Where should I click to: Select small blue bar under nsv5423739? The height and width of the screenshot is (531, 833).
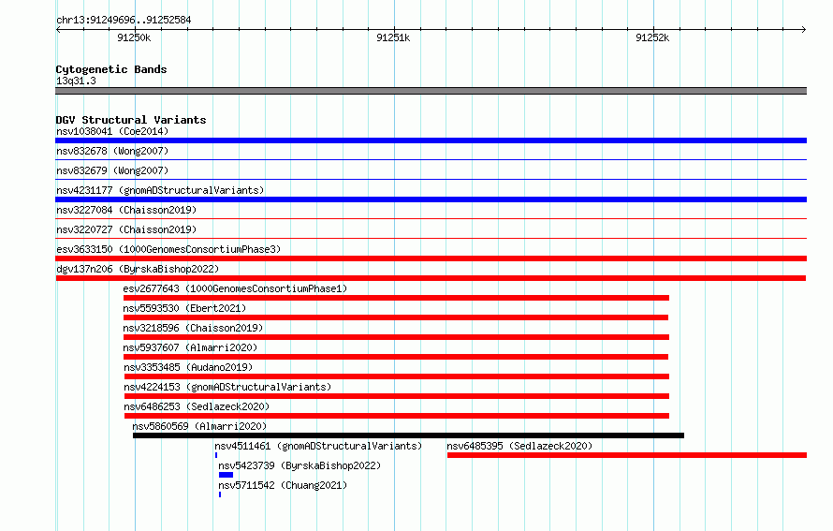tap(226, 475)
